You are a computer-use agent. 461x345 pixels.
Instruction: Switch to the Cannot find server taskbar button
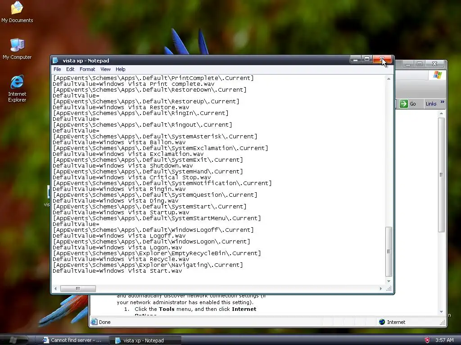pyautogui.click(x=72, y=340)
